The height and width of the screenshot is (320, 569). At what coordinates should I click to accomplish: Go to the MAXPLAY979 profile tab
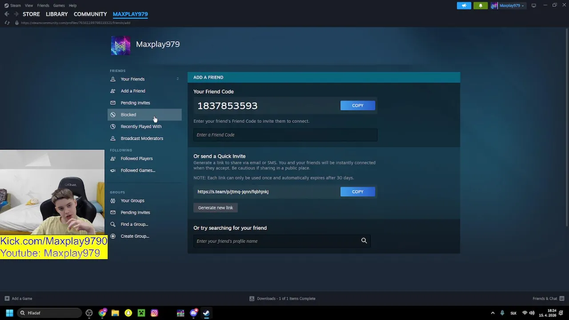tap(130, 14)
